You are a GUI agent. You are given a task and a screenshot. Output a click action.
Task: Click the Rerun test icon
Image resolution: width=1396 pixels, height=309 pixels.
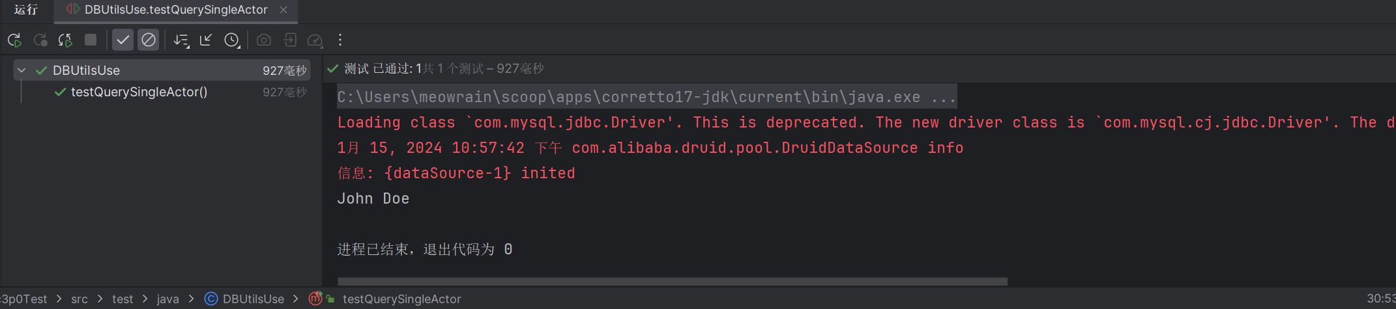pos(14,40)
